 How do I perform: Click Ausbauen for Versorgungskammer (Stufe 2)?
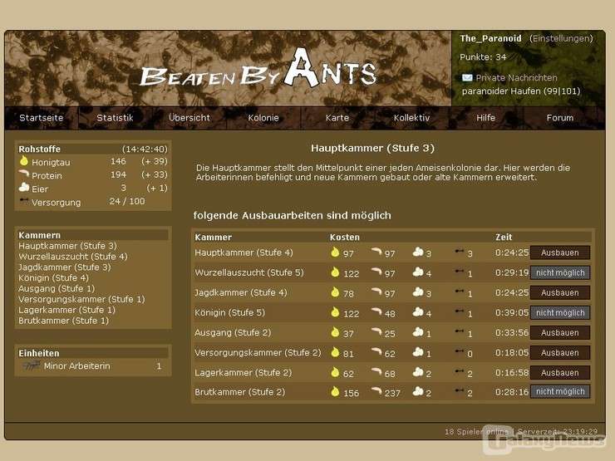[560, 353]
